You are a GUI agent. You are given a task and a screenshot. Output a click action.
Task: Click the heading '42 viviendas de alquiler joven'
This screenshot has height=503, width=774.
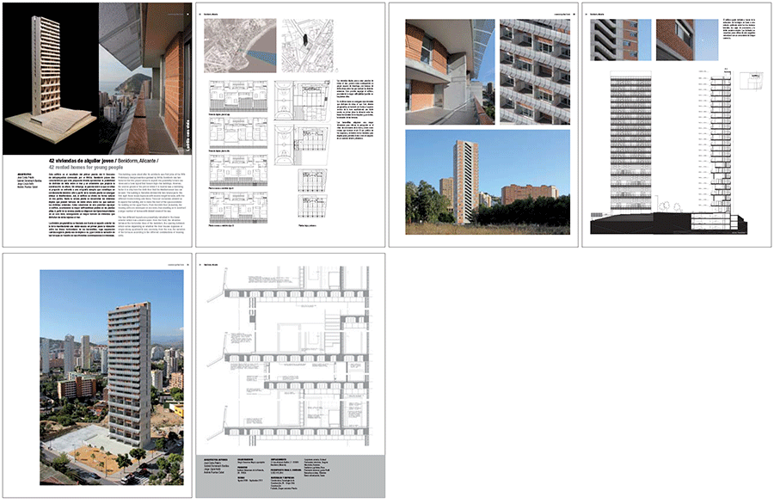click(x=82, y=161)
